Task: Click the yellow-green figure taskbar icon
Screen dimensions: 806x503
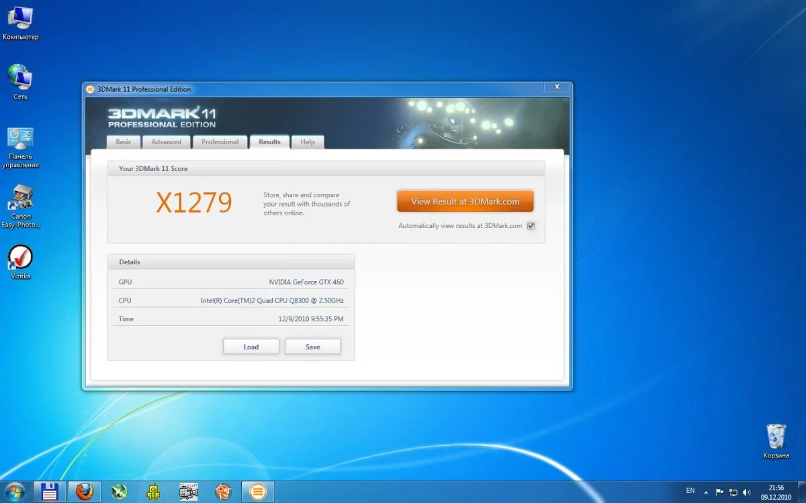Action: click(154, 492)
